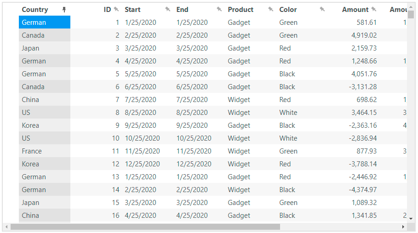This screenshot has width=418, height=233.
Task: Click the horizontal scrollbar thumb
Action: (145, 227)
